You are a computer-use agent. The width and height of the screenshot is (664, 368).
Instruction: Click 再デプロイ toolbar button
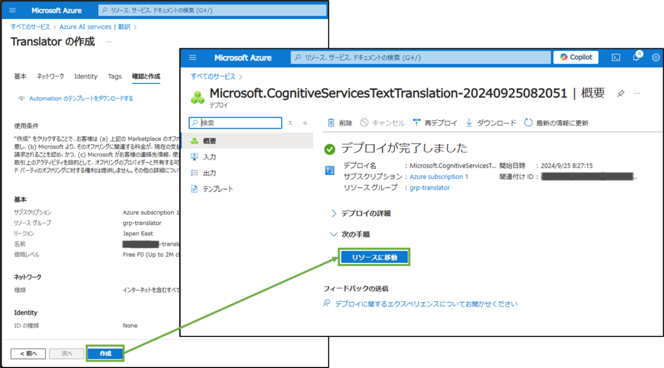tap(435, 123)
